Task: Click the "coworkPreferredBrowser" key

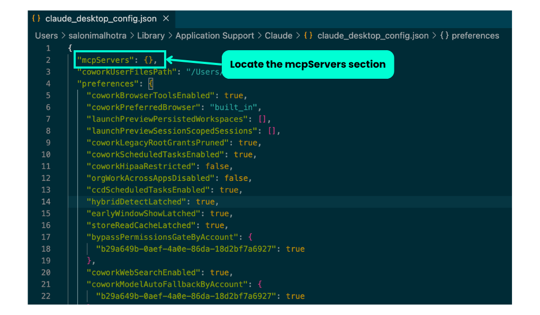Action: point(143,107)
